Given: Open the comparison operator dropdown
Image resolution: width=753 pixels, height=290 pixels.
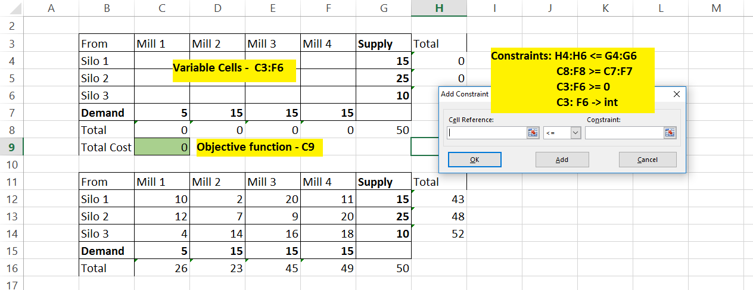Looking at the screenshot, I should pos(575,133).
